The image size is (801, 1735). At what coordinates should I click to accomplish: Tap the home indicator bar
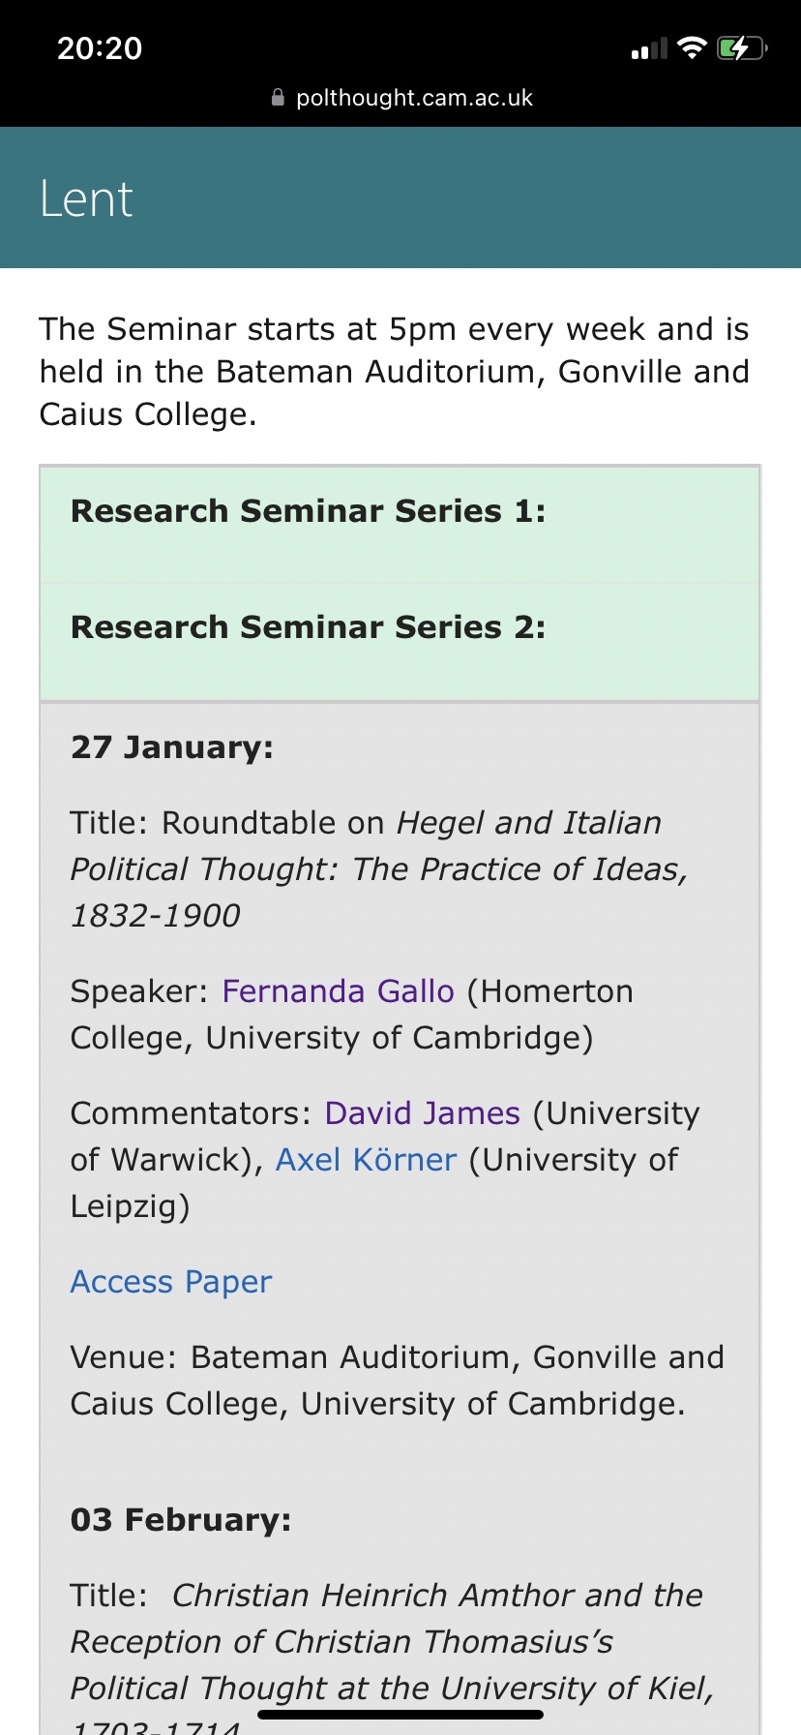(400, 1715)
